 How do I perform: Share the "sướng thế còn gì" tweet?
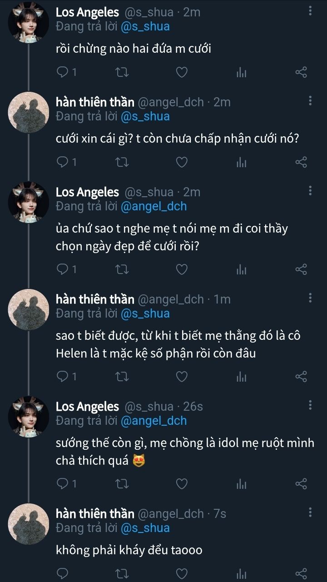tap(301, 484)
